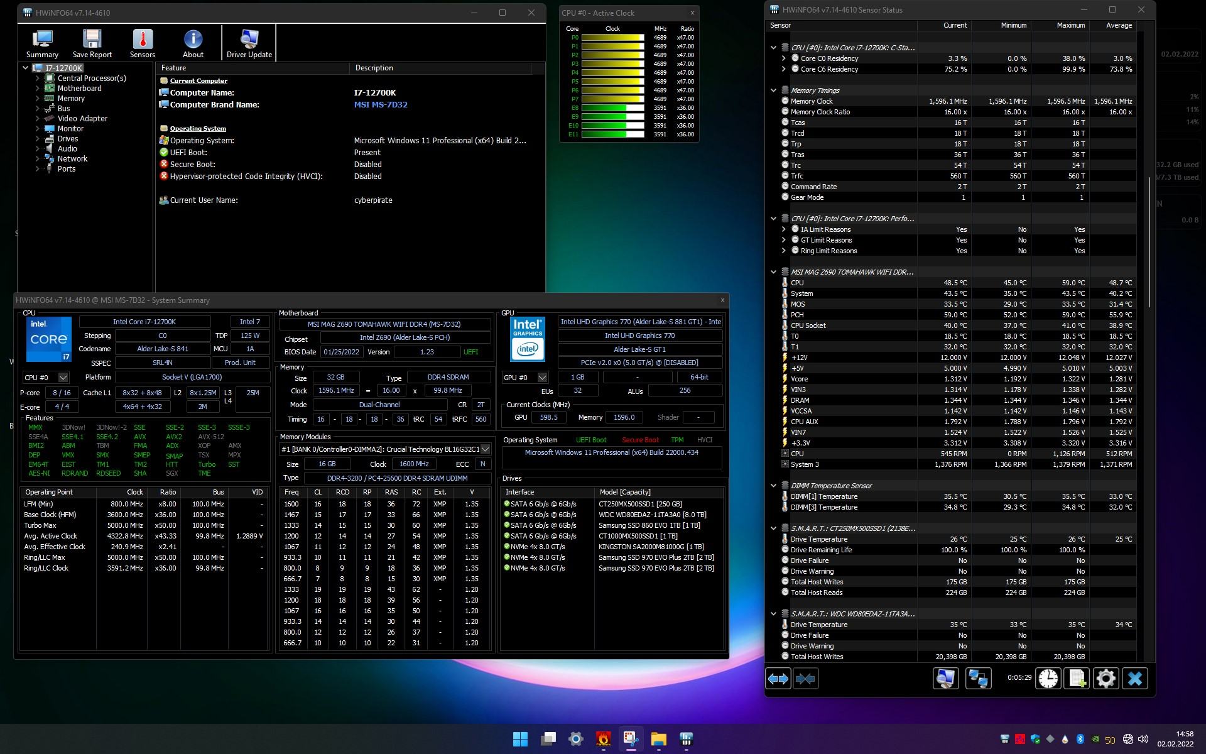Click the Save Report toolbar icon
Image resolution: width=1206 pixels, height=754 pixels.
[92, 44]
